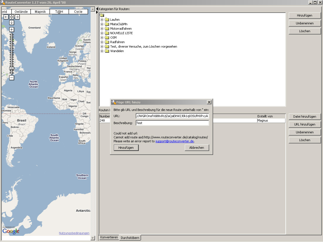The image size is (323, 242).
Task: Expand the Motorradfahren category
Action: coord(102,29)
